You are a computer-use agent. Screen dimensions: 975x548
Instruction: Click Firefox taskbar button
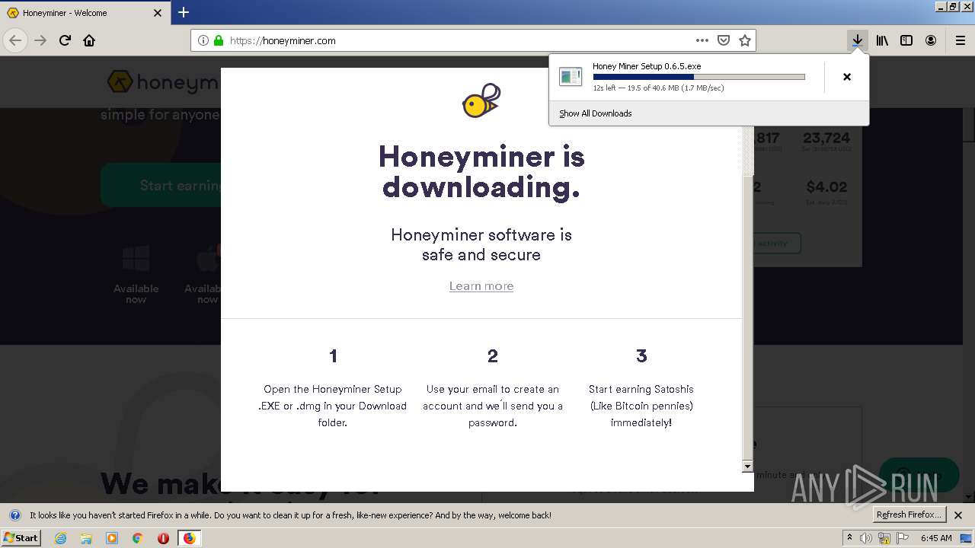click(189, 538)
